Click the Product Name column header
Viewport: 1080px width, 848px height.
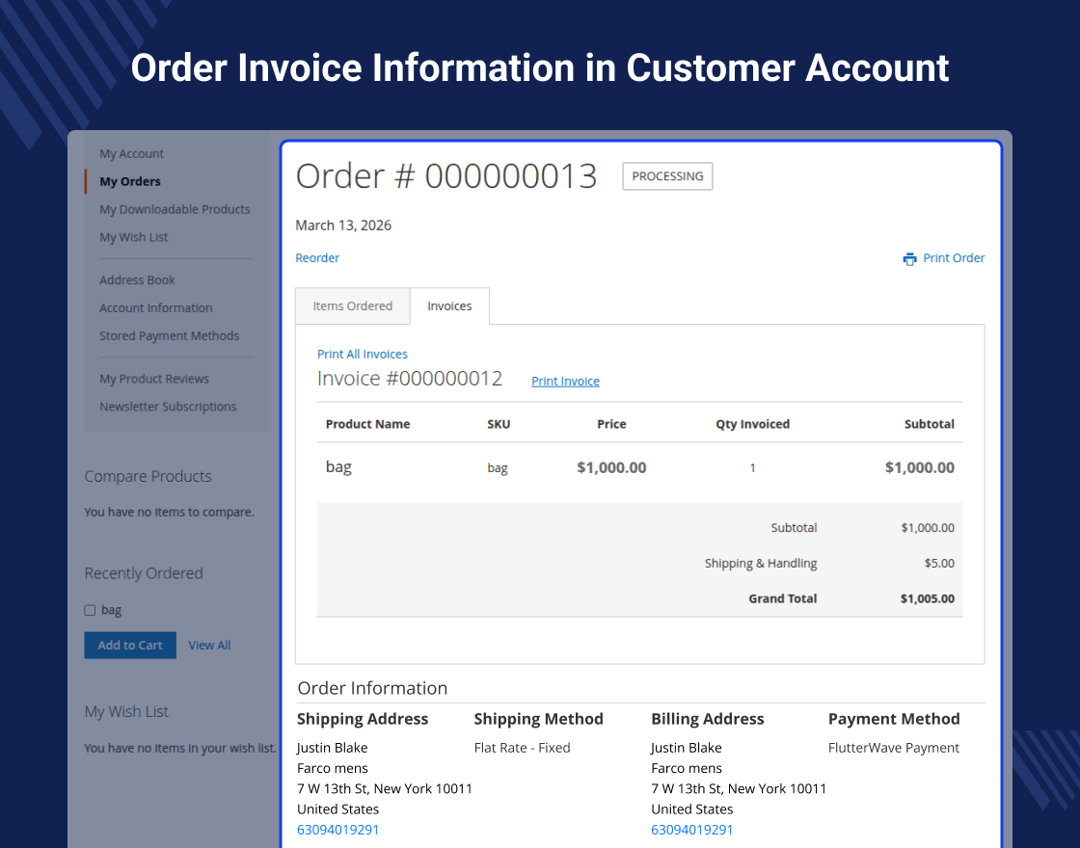(367, 424)
